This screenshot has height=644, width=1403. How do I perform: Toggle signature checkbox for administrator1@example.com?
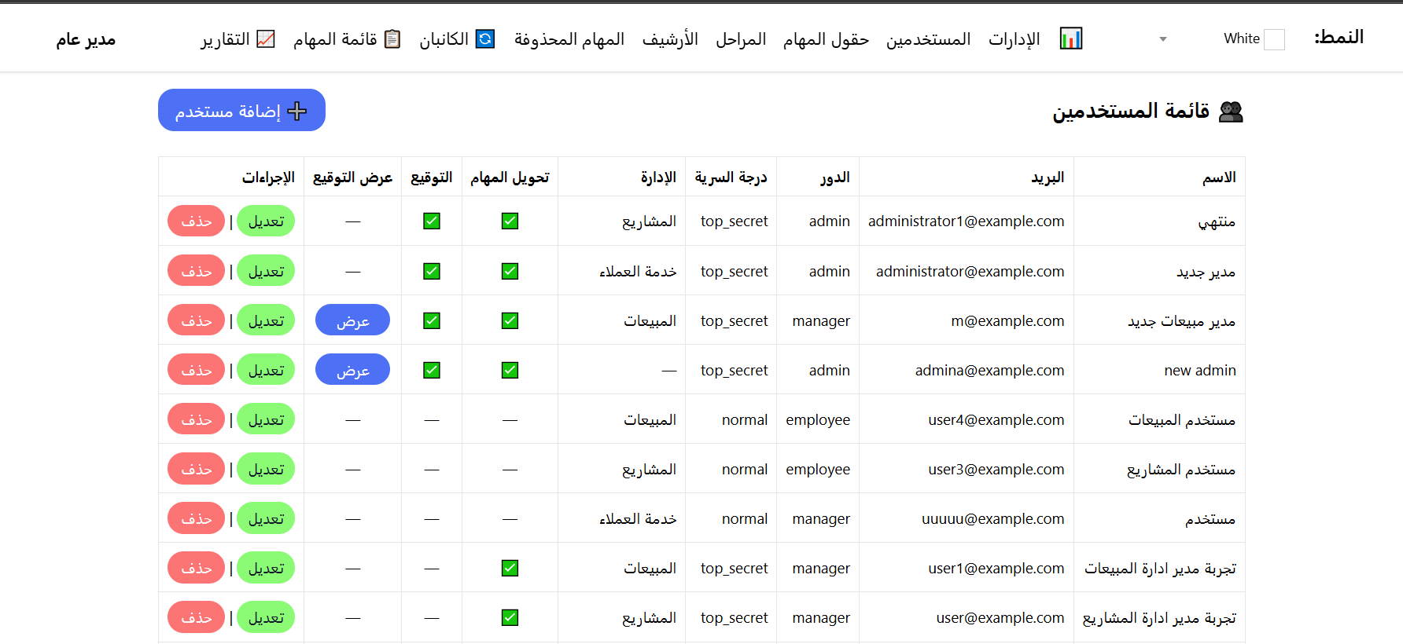coord(432,221)
